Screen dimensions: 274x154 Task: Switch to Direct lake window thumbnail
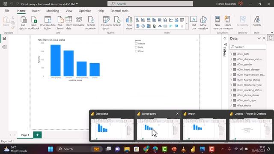click(x=112, y=129)
